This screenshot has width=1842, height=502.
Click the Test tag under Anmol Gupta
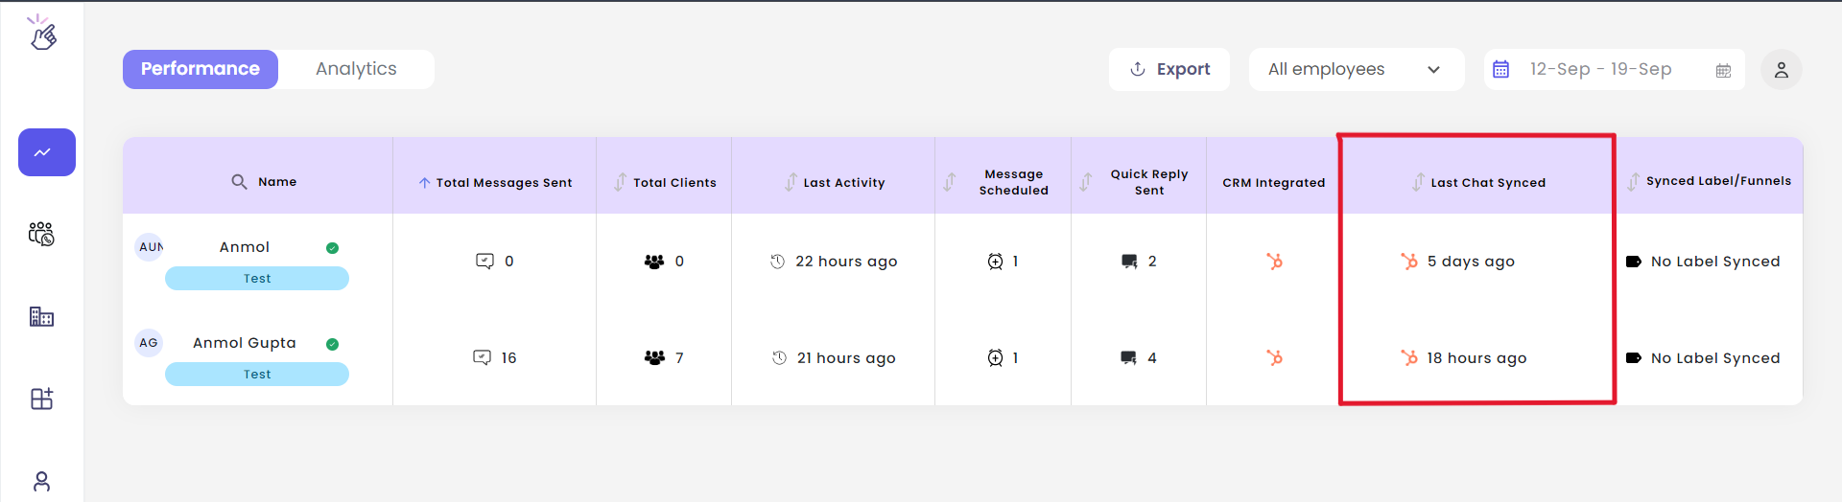257,375
